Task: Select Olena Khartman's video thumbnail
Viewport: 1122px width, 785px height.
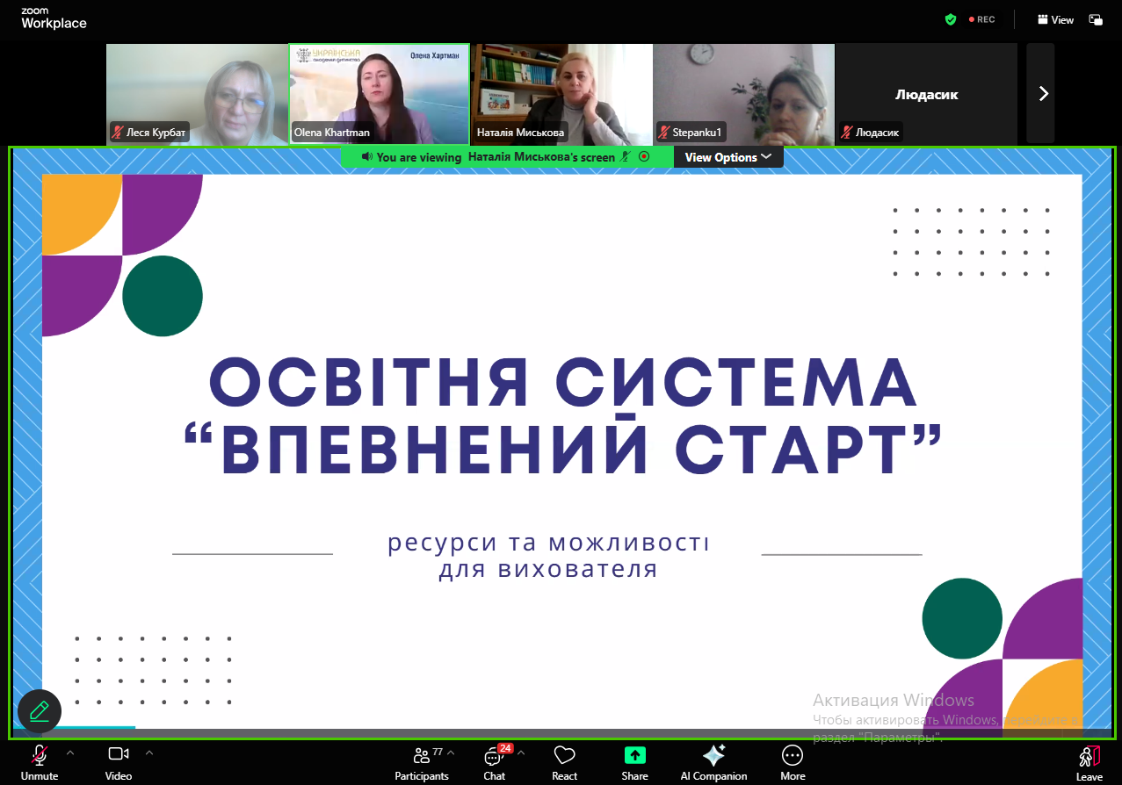Action: [380, 94]
